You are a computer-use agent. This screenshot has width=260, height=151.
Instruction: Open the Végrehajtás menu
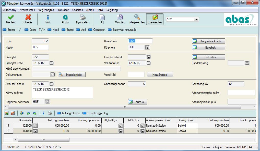click(x=46, y=10)
